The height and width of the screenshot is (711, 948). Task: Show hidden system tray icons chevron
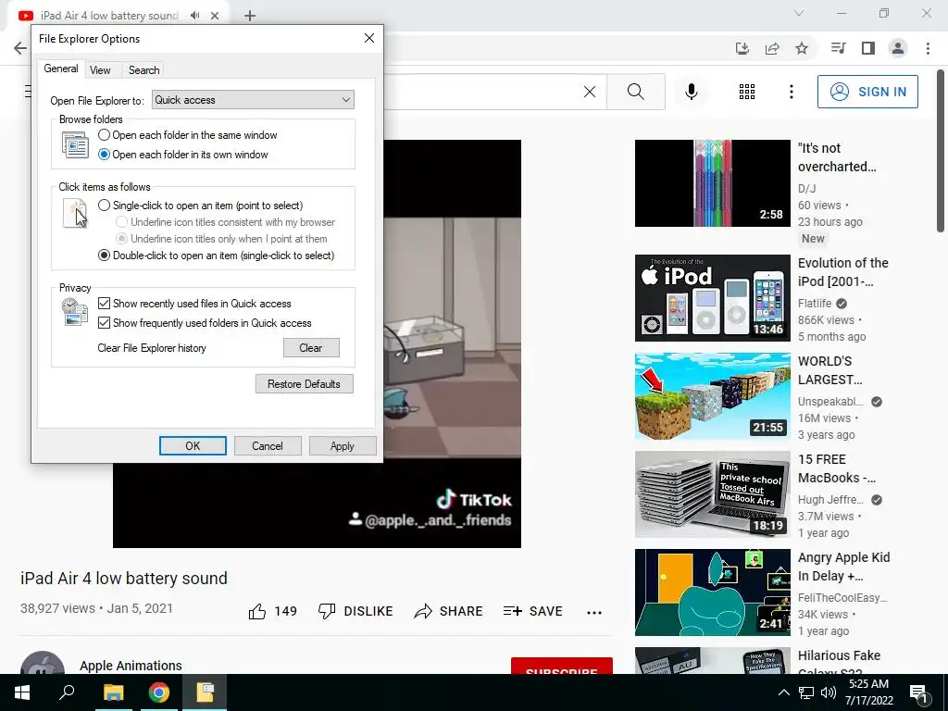click(783, 692)
